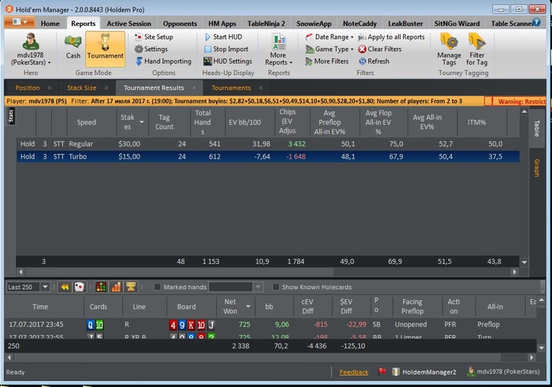Viewport: 552px width, 387px height.
Task: Click the Table side view button
Action: pos(537,128)
